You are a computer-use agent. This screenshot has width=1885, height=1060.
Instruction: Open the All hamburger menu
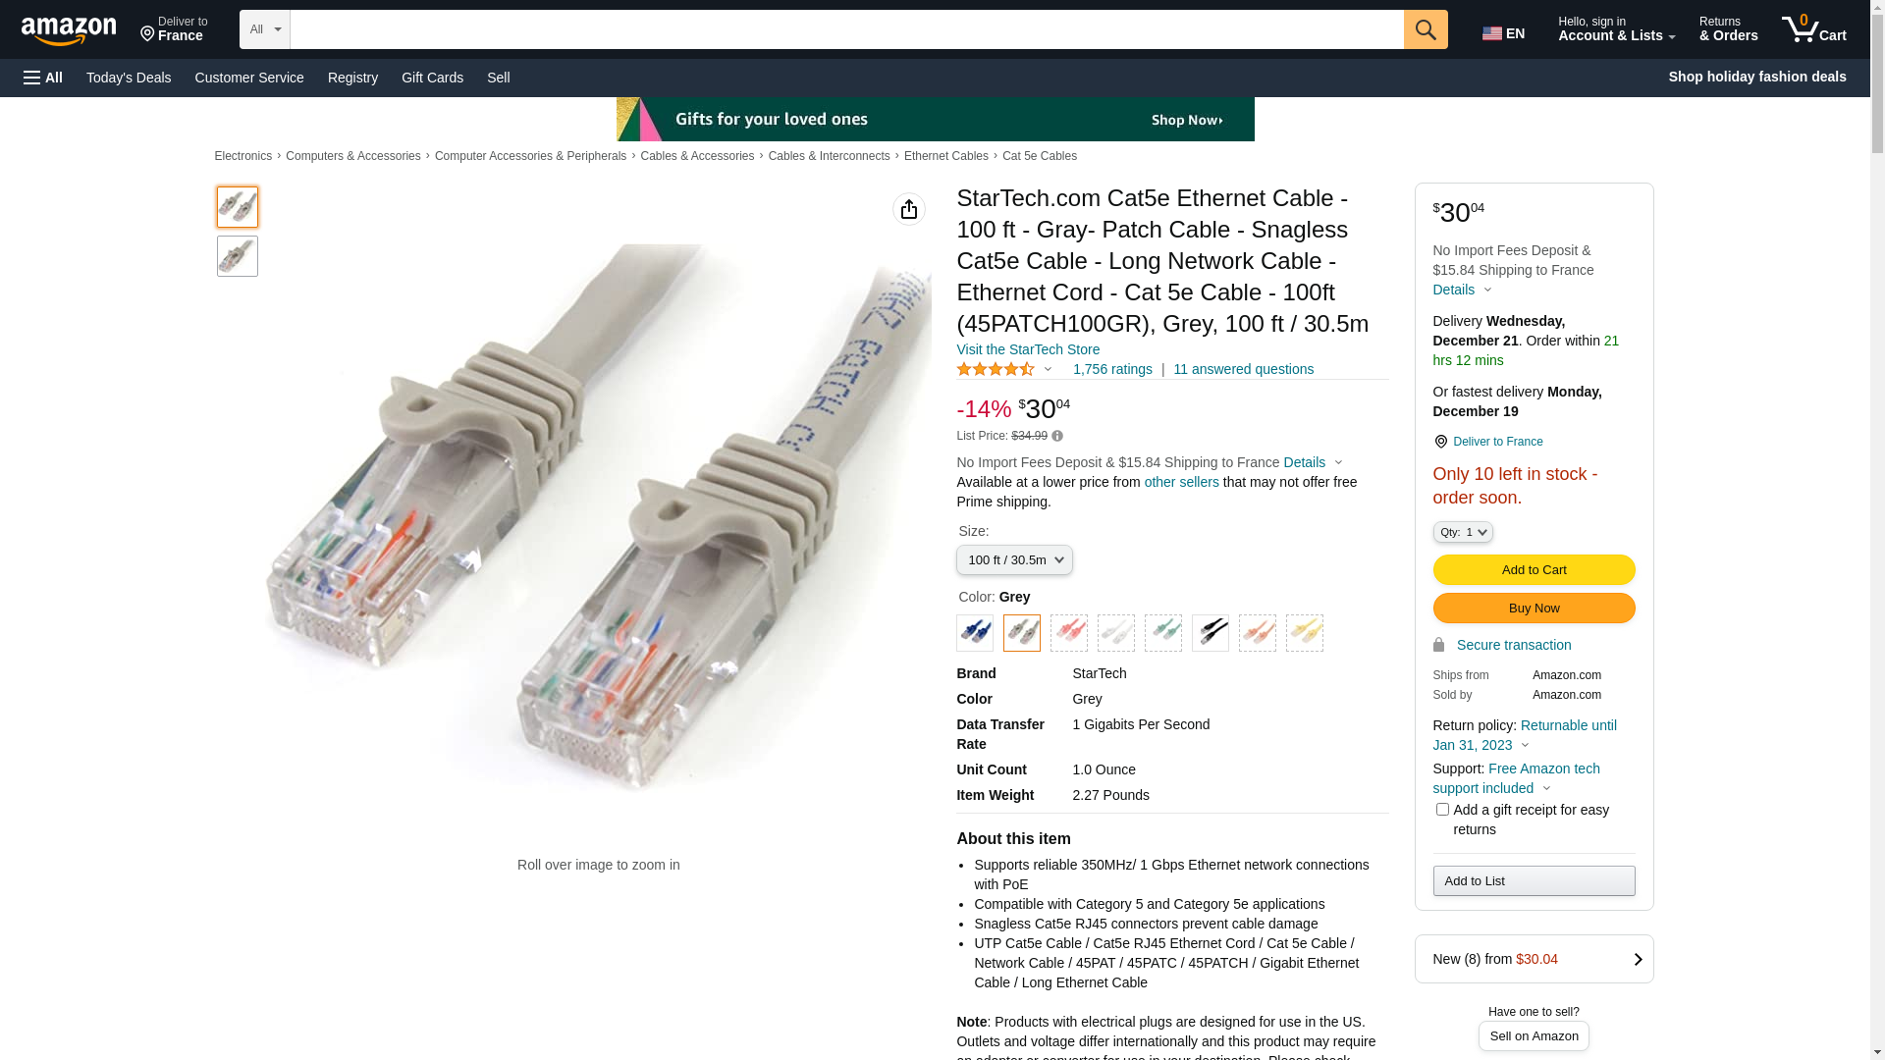(x=43, y=78)
